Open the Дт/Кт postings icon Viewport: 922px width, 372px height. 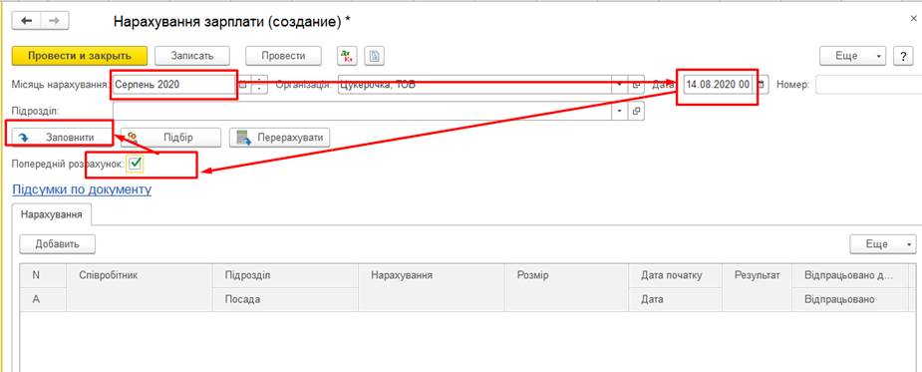click(347, 56)
